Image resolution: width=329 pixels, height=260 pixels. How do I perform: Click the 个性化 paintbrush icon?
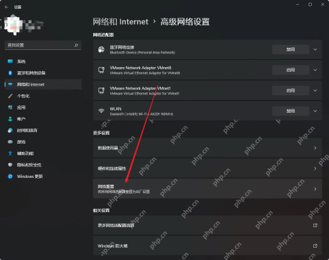coord(10,96)
